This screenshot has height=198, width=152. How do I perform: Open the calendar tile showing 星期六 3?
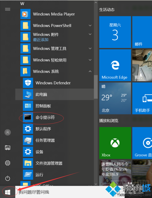point(115,32)
